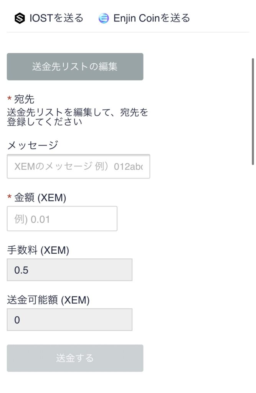Click the divider line under the coin tabs
The image size is (256, 393).
(x=128, y=32)
